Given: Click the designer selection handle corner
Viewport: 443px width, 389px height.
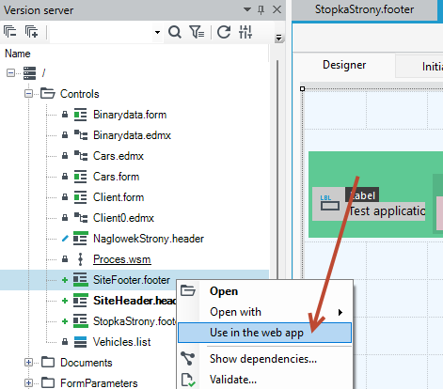Looking at the screenshot, I should [x=302, y=89].
